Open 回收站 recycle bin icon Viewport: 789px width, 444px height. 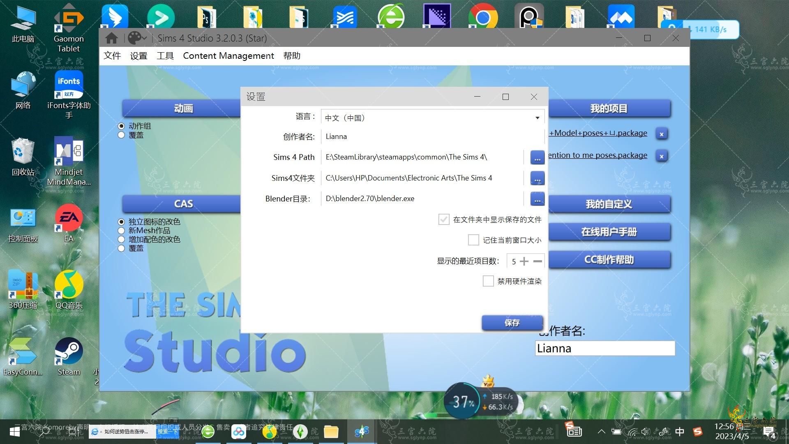23,157
